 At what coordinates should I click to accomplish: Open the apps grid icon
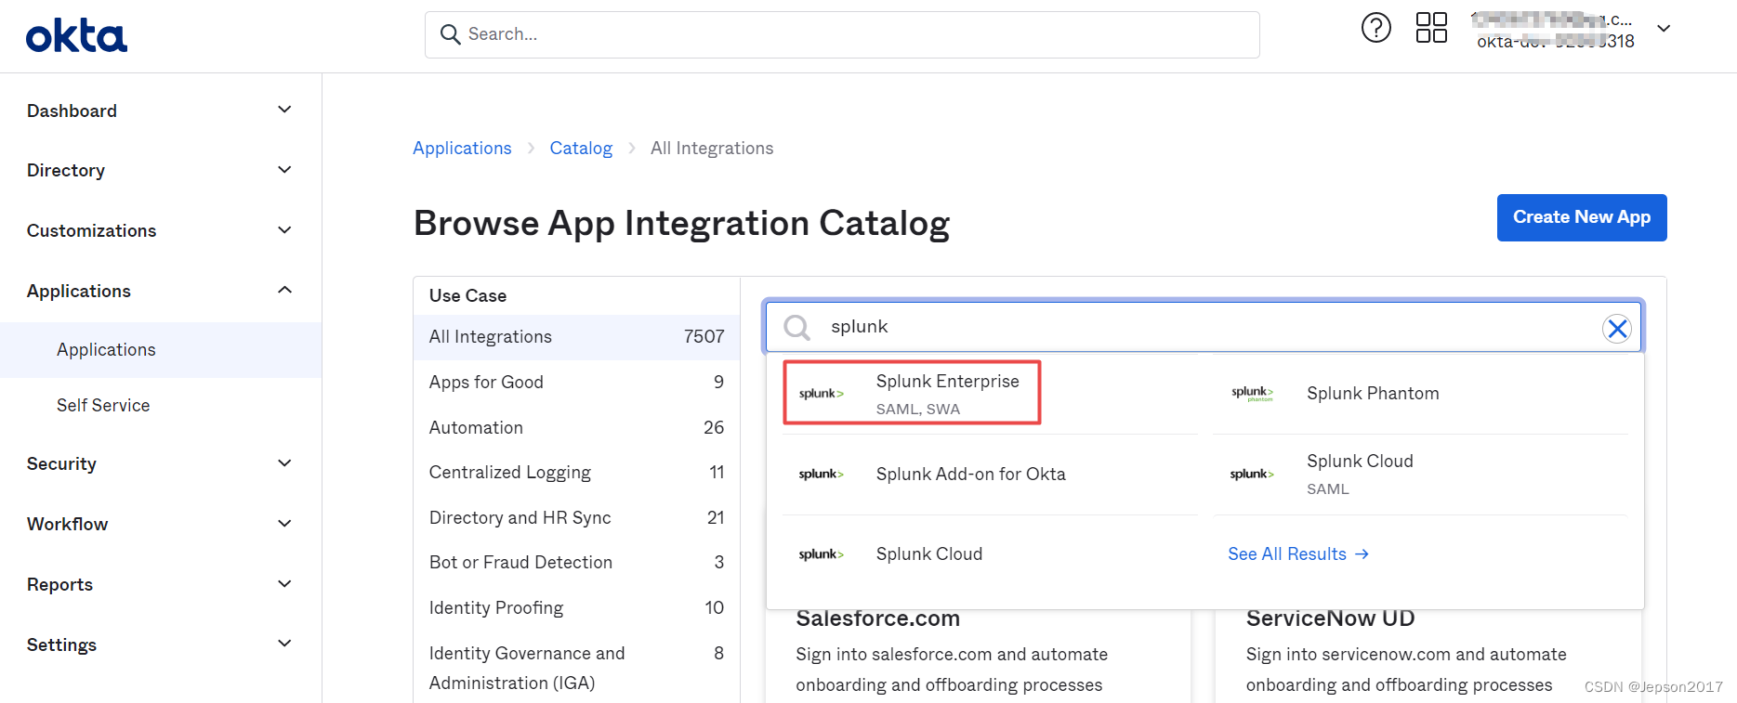(1431, 28)
